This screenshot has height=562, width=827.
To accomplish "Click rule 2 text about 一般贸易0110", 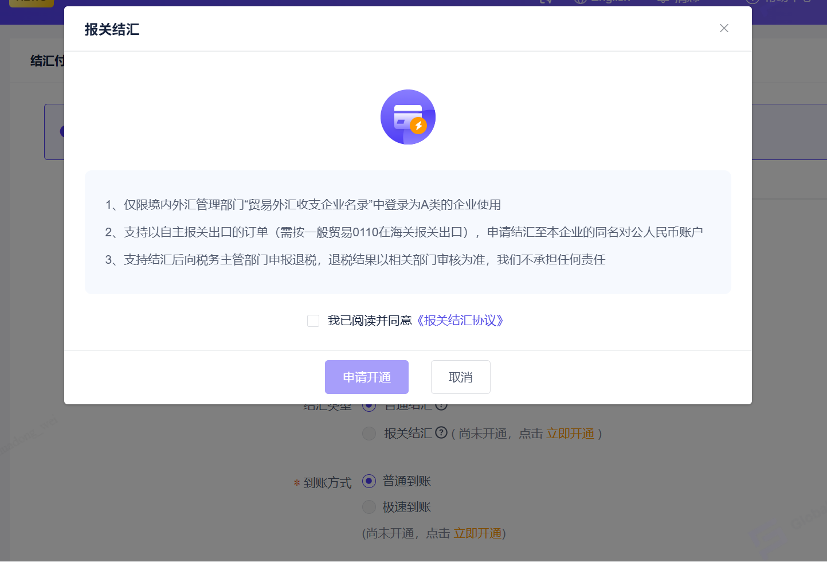I will (x=403, y=232).
